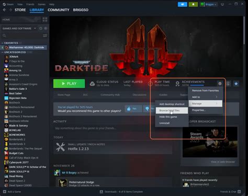Click the game info icon

pos(228,84)
